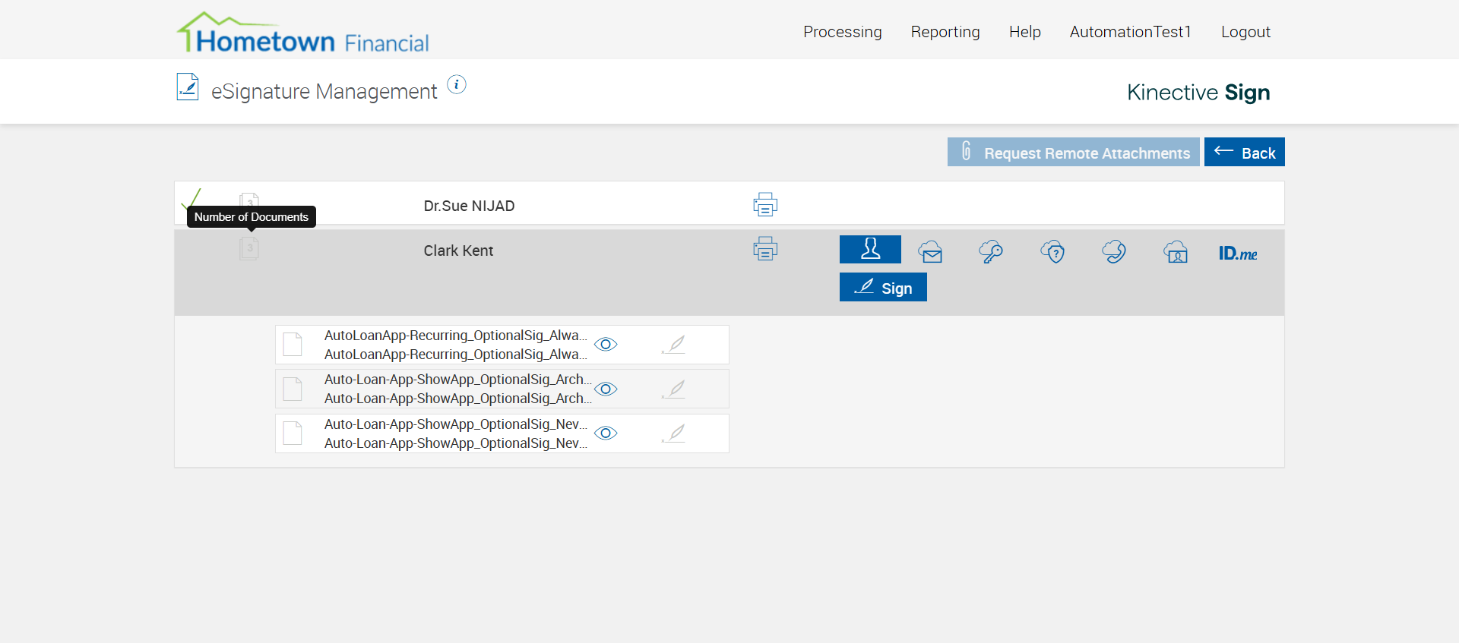Select the cloud photo ID verification icon
The height and width of the screenshot is (643, 1459).
(1176, 251)
